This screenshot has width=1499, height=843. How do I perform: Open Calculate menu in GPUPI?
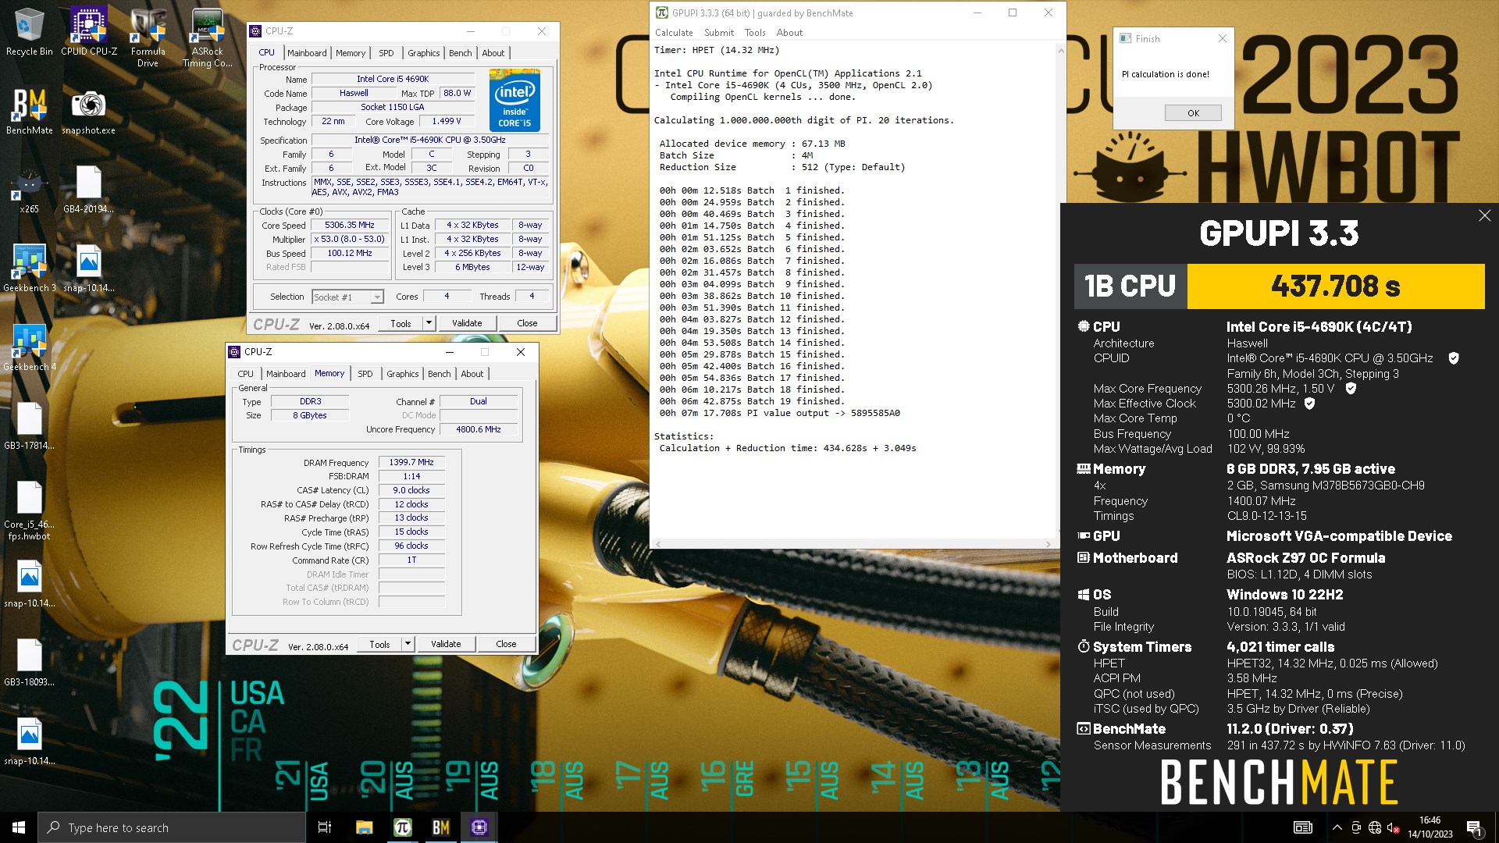click(674, 33)
